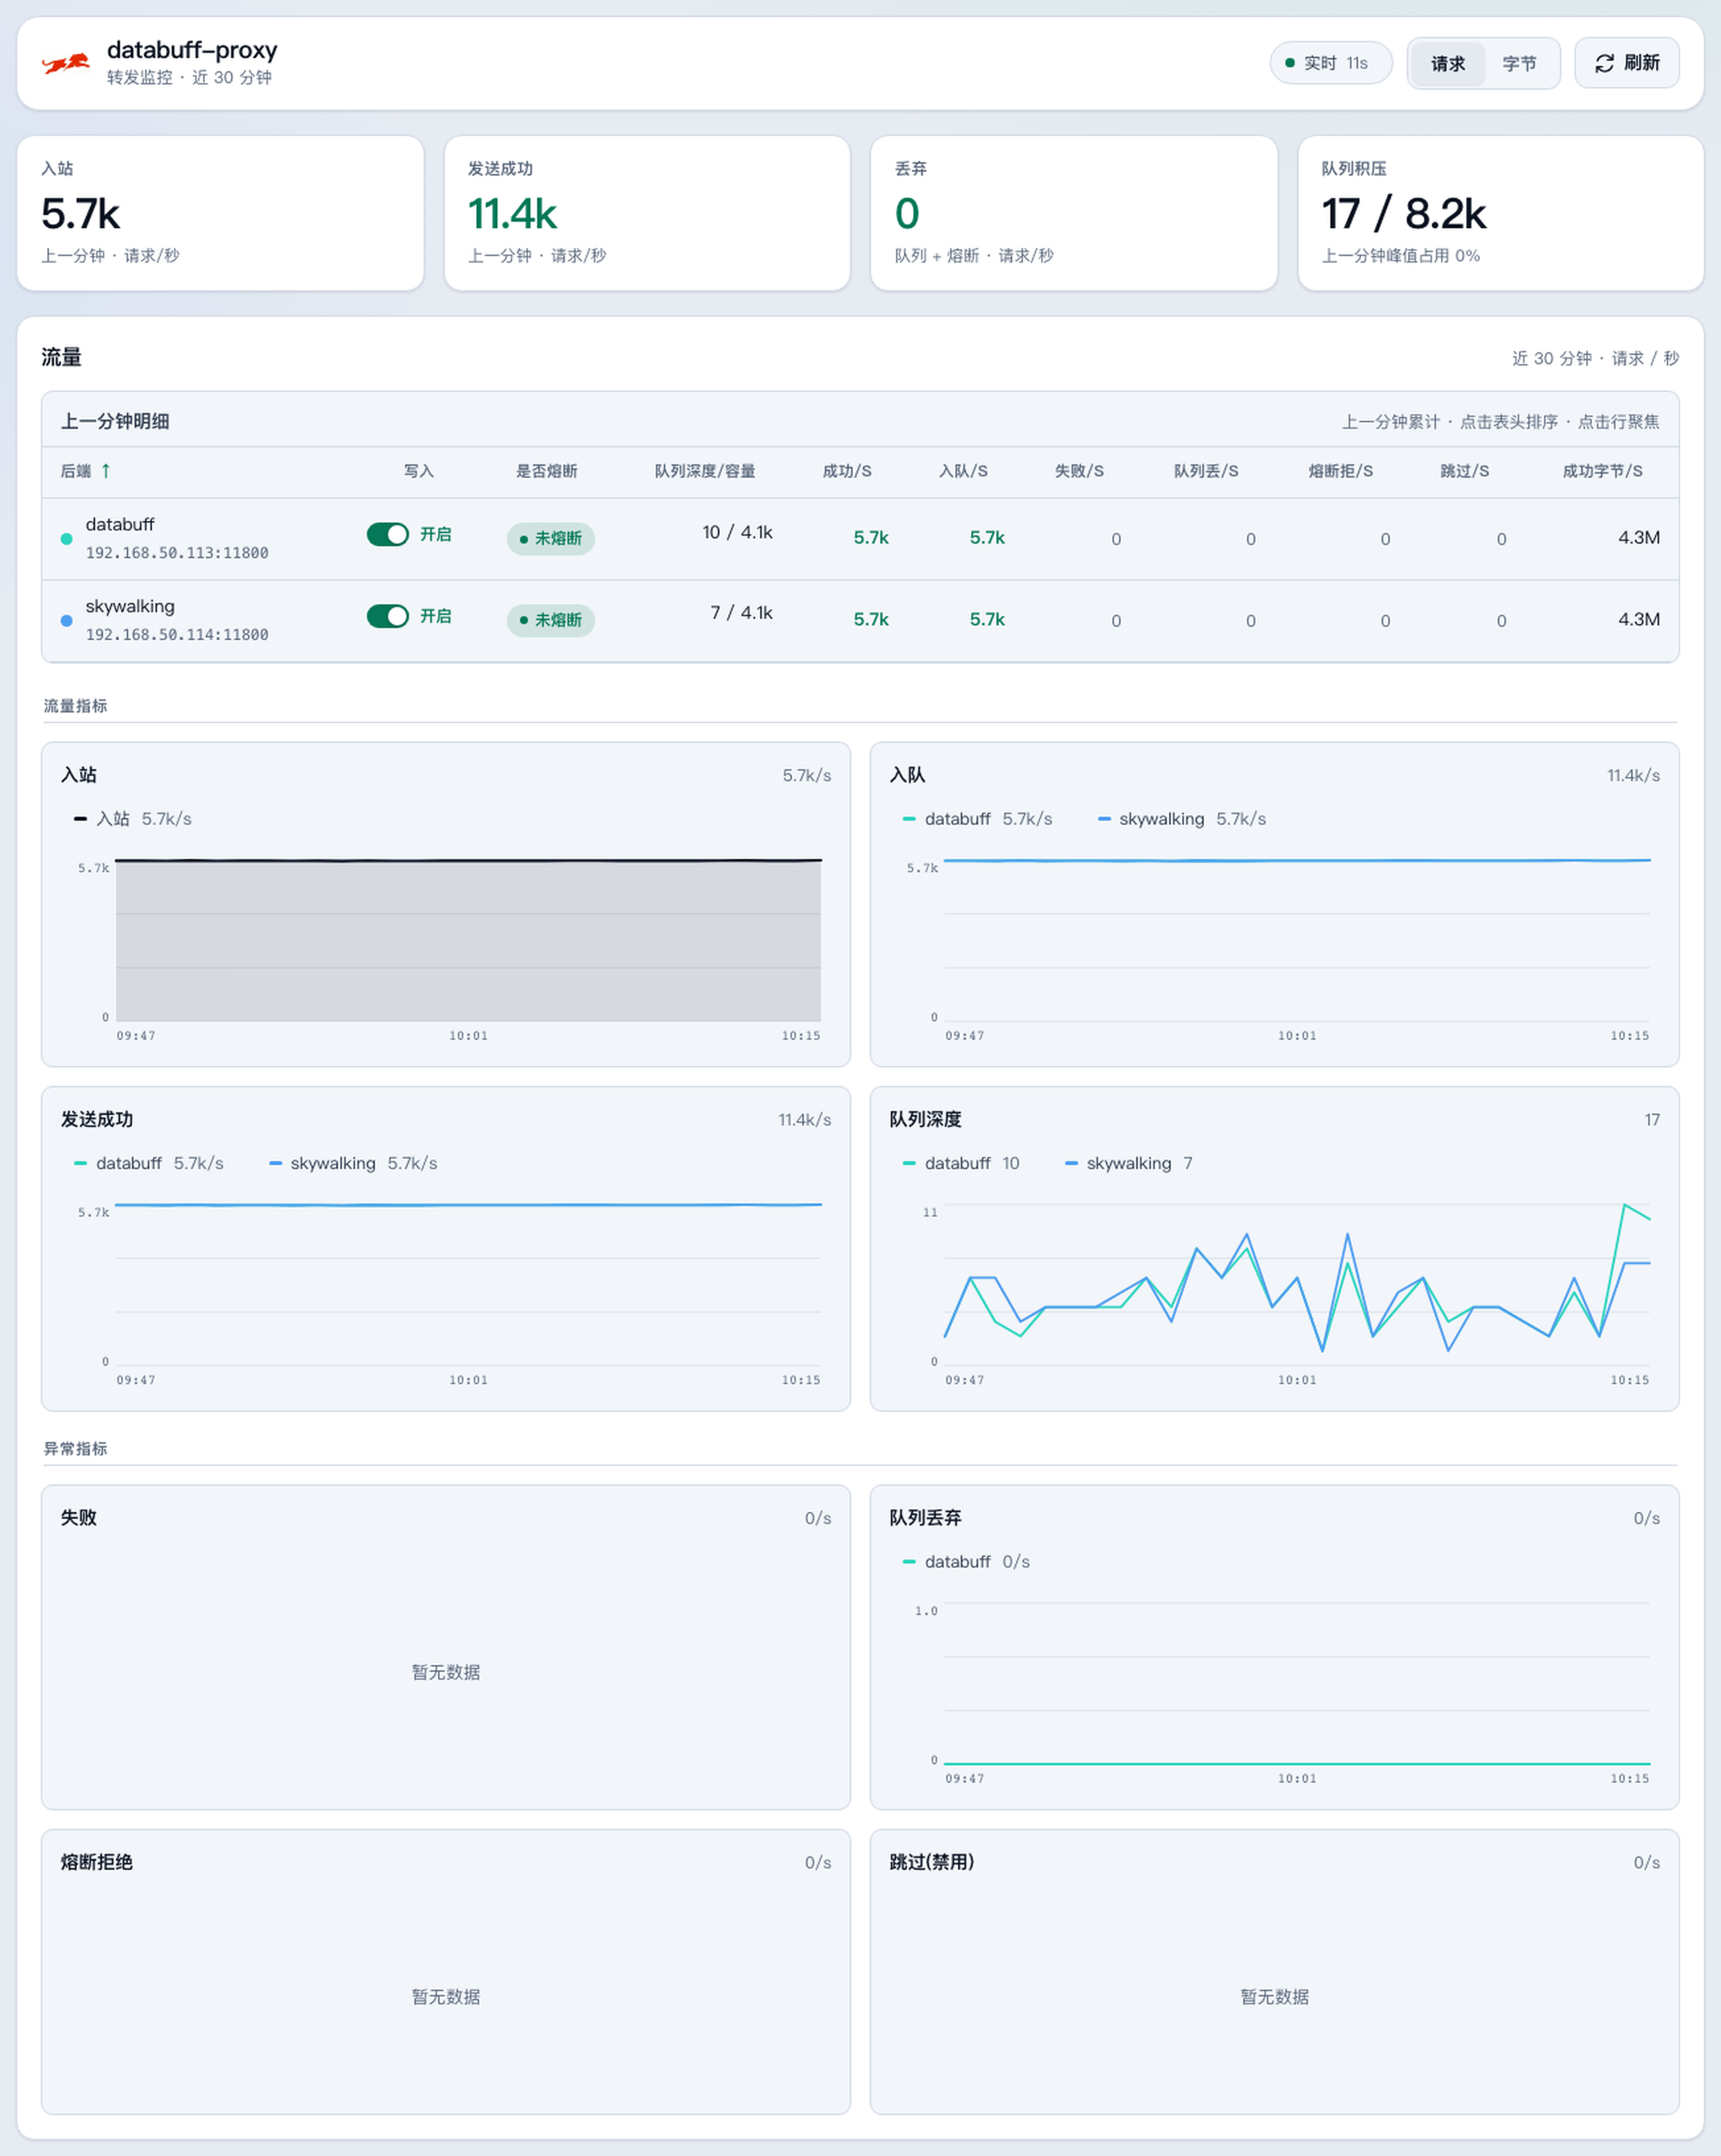
Task: Click the sort arrow beside 后端 header
Action: click(105, 471)
